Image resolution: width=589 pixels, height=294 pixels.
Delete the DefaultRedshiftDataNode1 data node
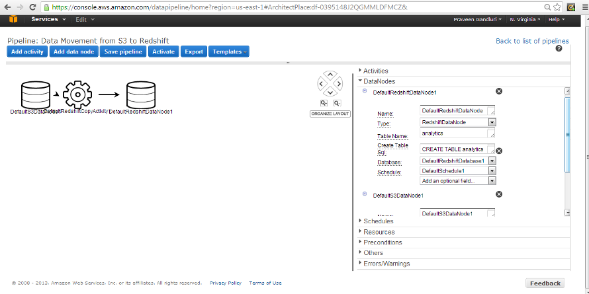[x=499, y=91]
